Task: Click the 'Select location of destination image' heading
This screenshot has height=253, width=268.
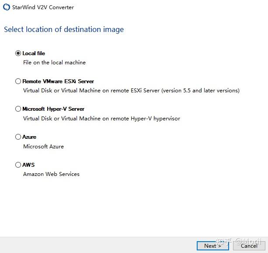Action: pyautogui.click(x=64, y=29)
